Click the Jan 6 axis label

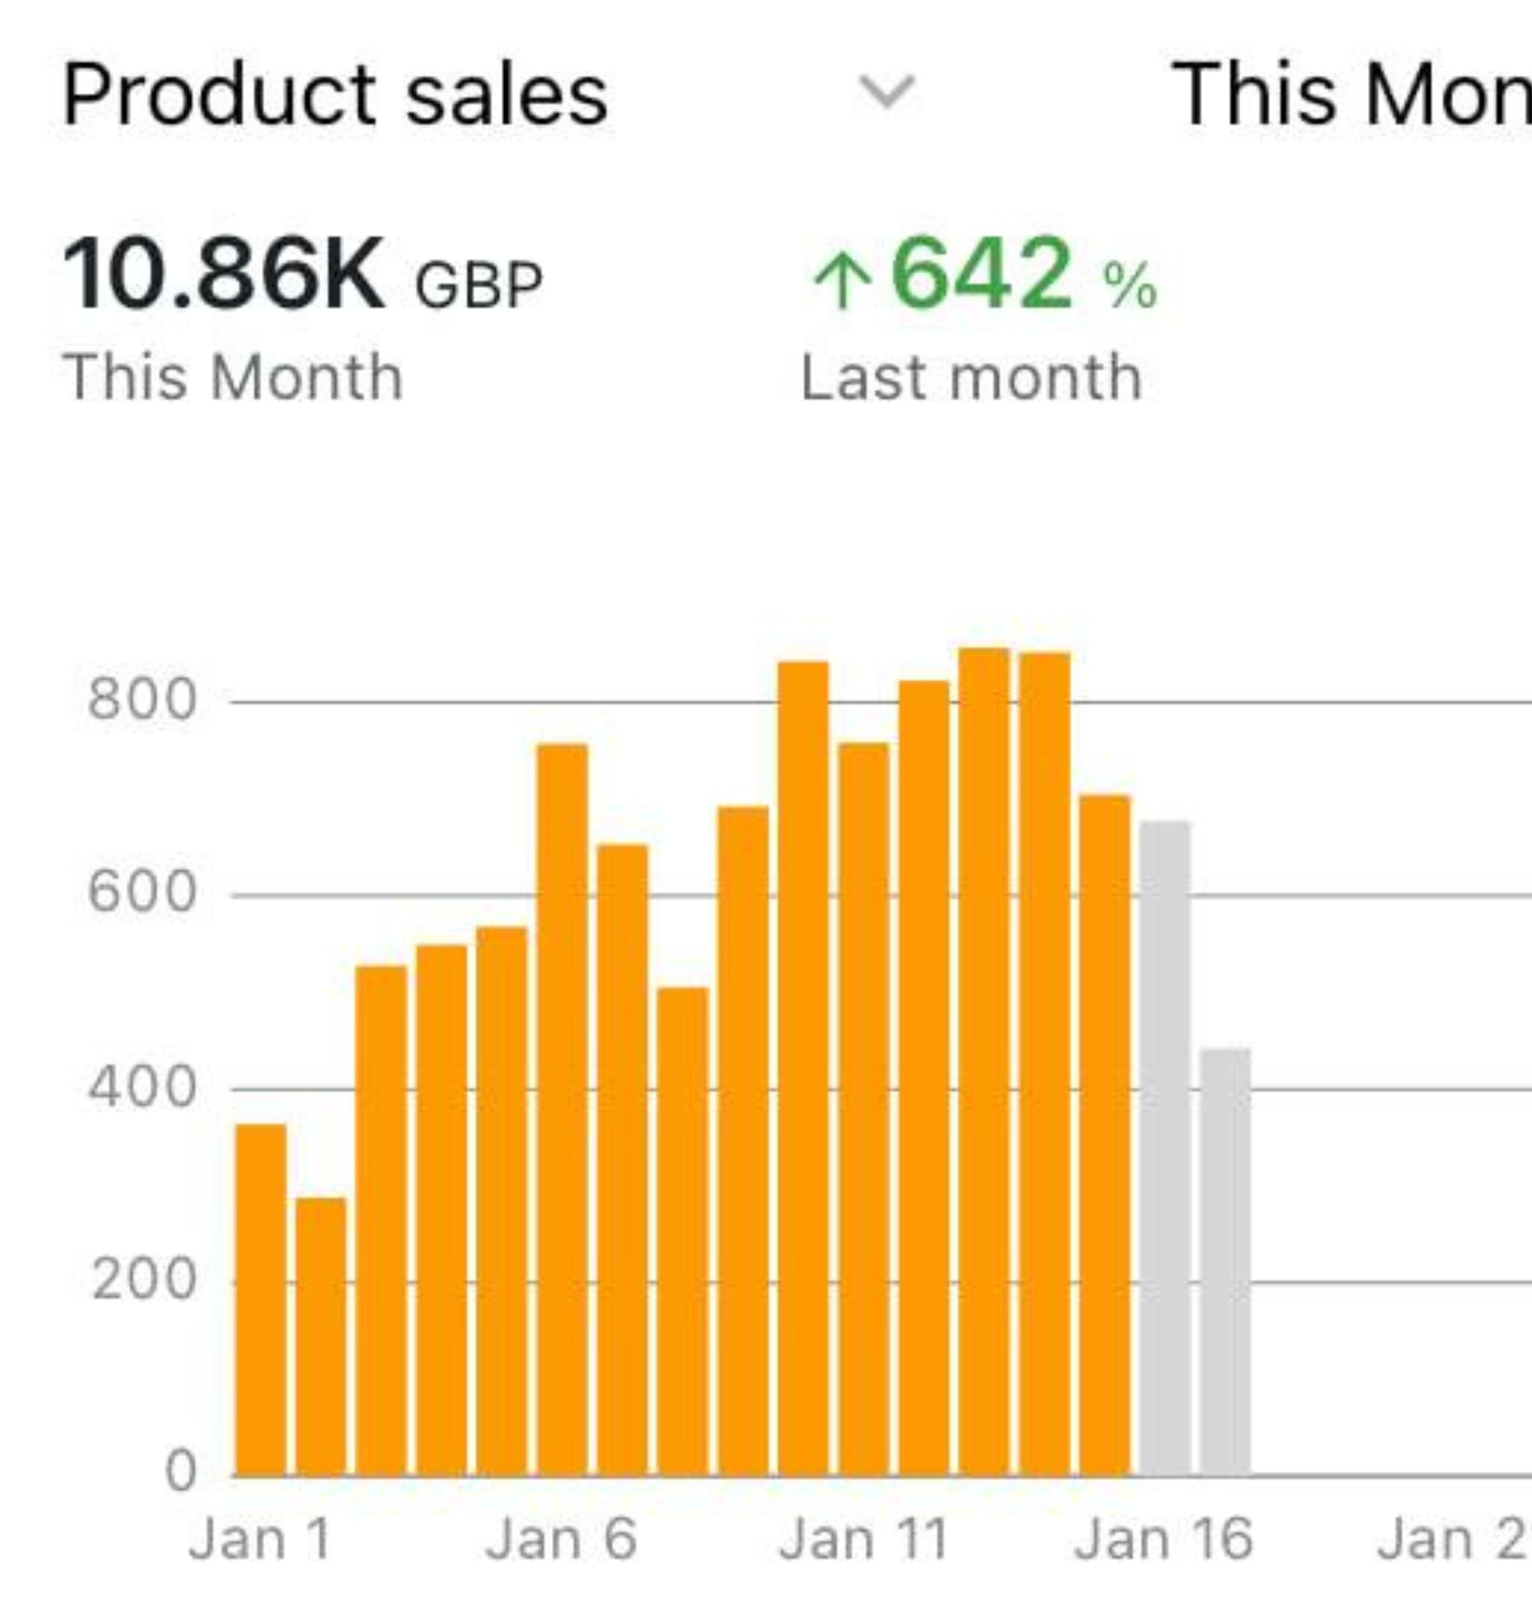click(x=561, y=1540)
